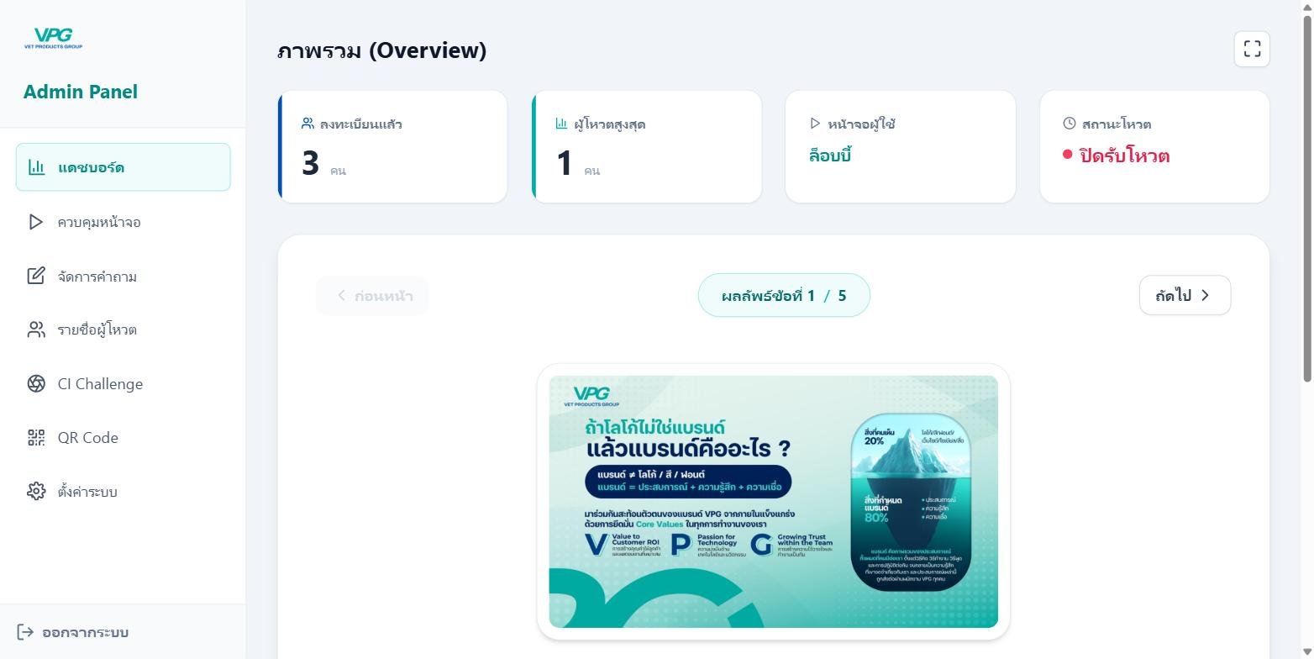This screenshot has height=659, width=1314.
Task: Click the หน้าจอผู้ใช้ card label
Action: coord(861,124)
